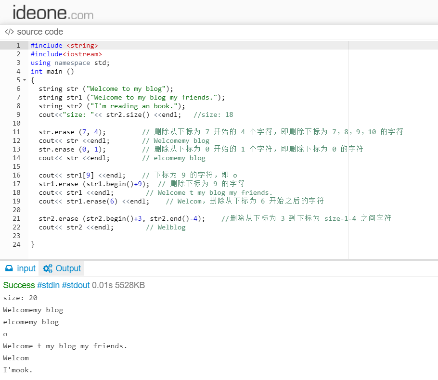Open the #stdout link

76,285
